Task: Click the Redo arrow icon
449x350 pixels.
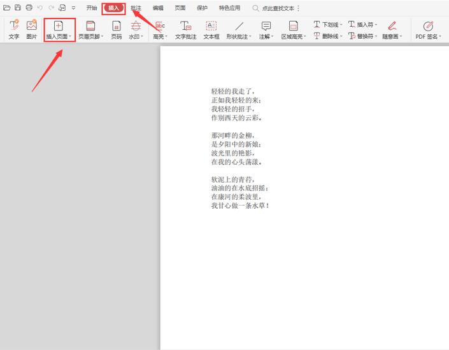Action: 51,8
